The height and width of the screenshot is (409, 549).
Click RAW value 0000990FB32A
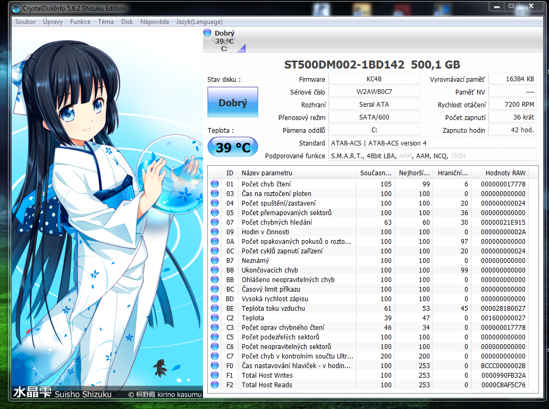point(503,375)
